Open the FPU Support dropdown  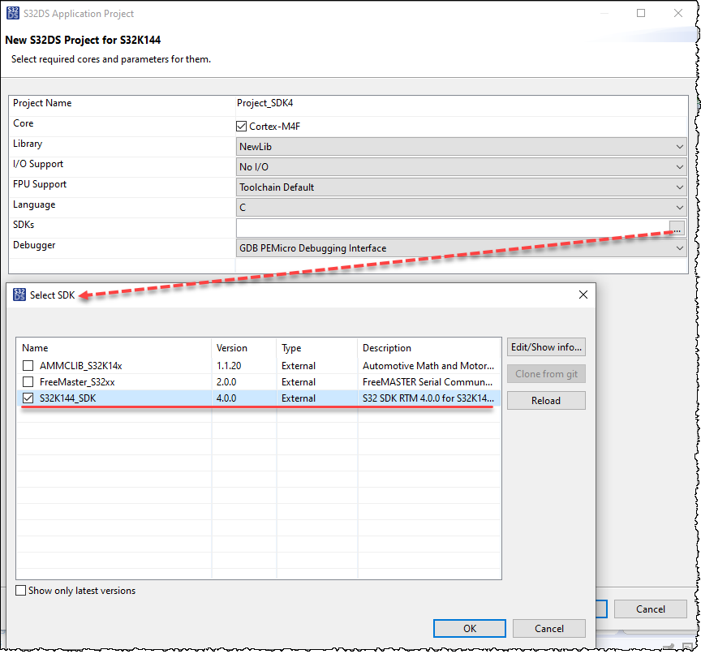click(x=679, y=187)
